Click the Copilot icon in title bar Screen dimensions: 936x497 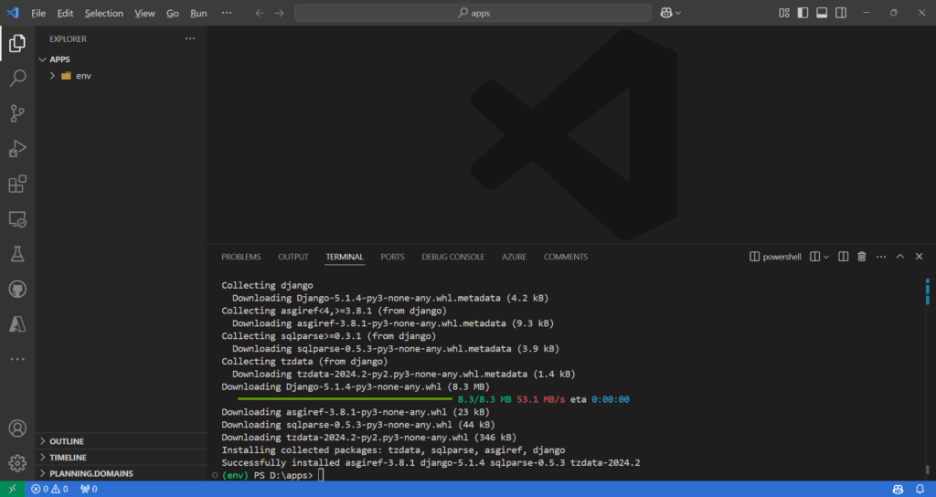[666, 13]
